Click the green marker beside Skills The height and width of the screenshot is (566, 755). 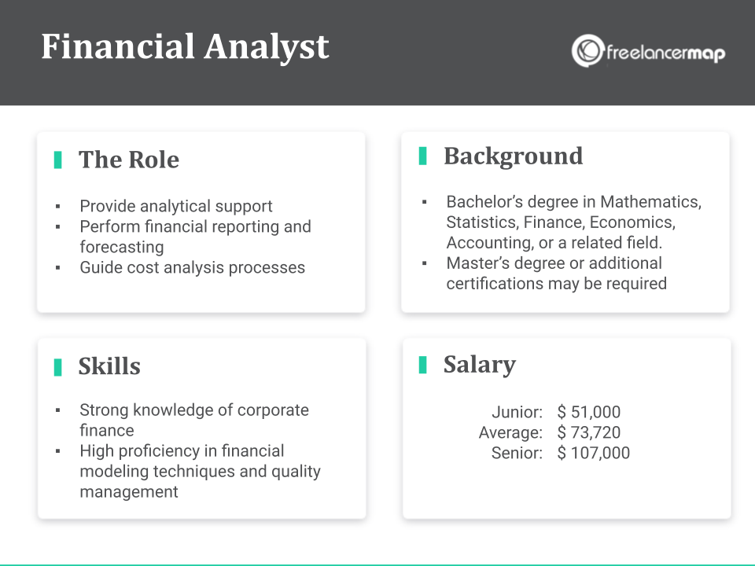tap(57, 367)
